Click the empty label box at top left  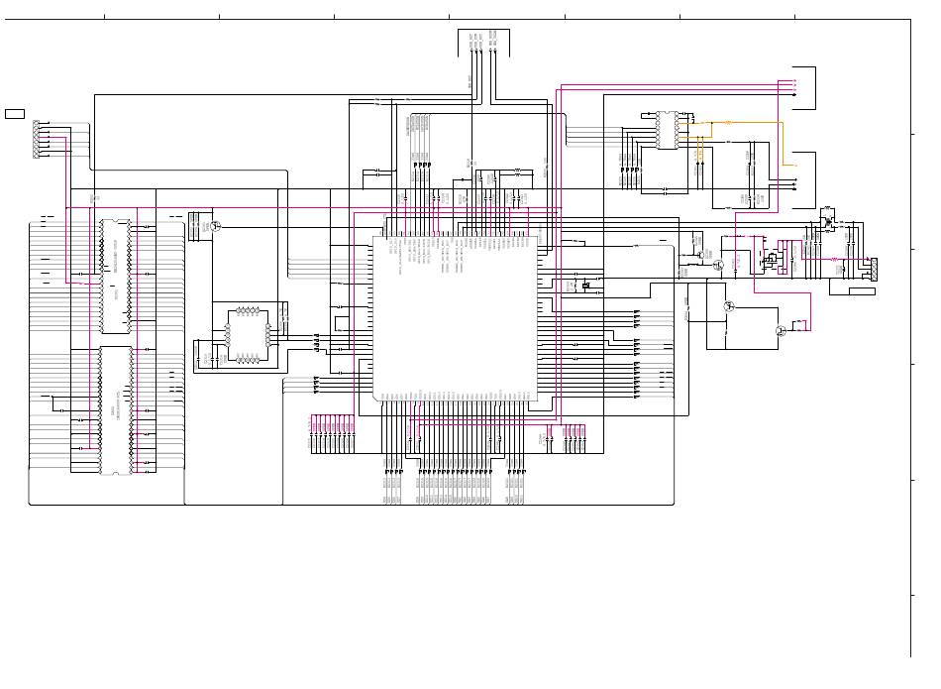point(15,114)
